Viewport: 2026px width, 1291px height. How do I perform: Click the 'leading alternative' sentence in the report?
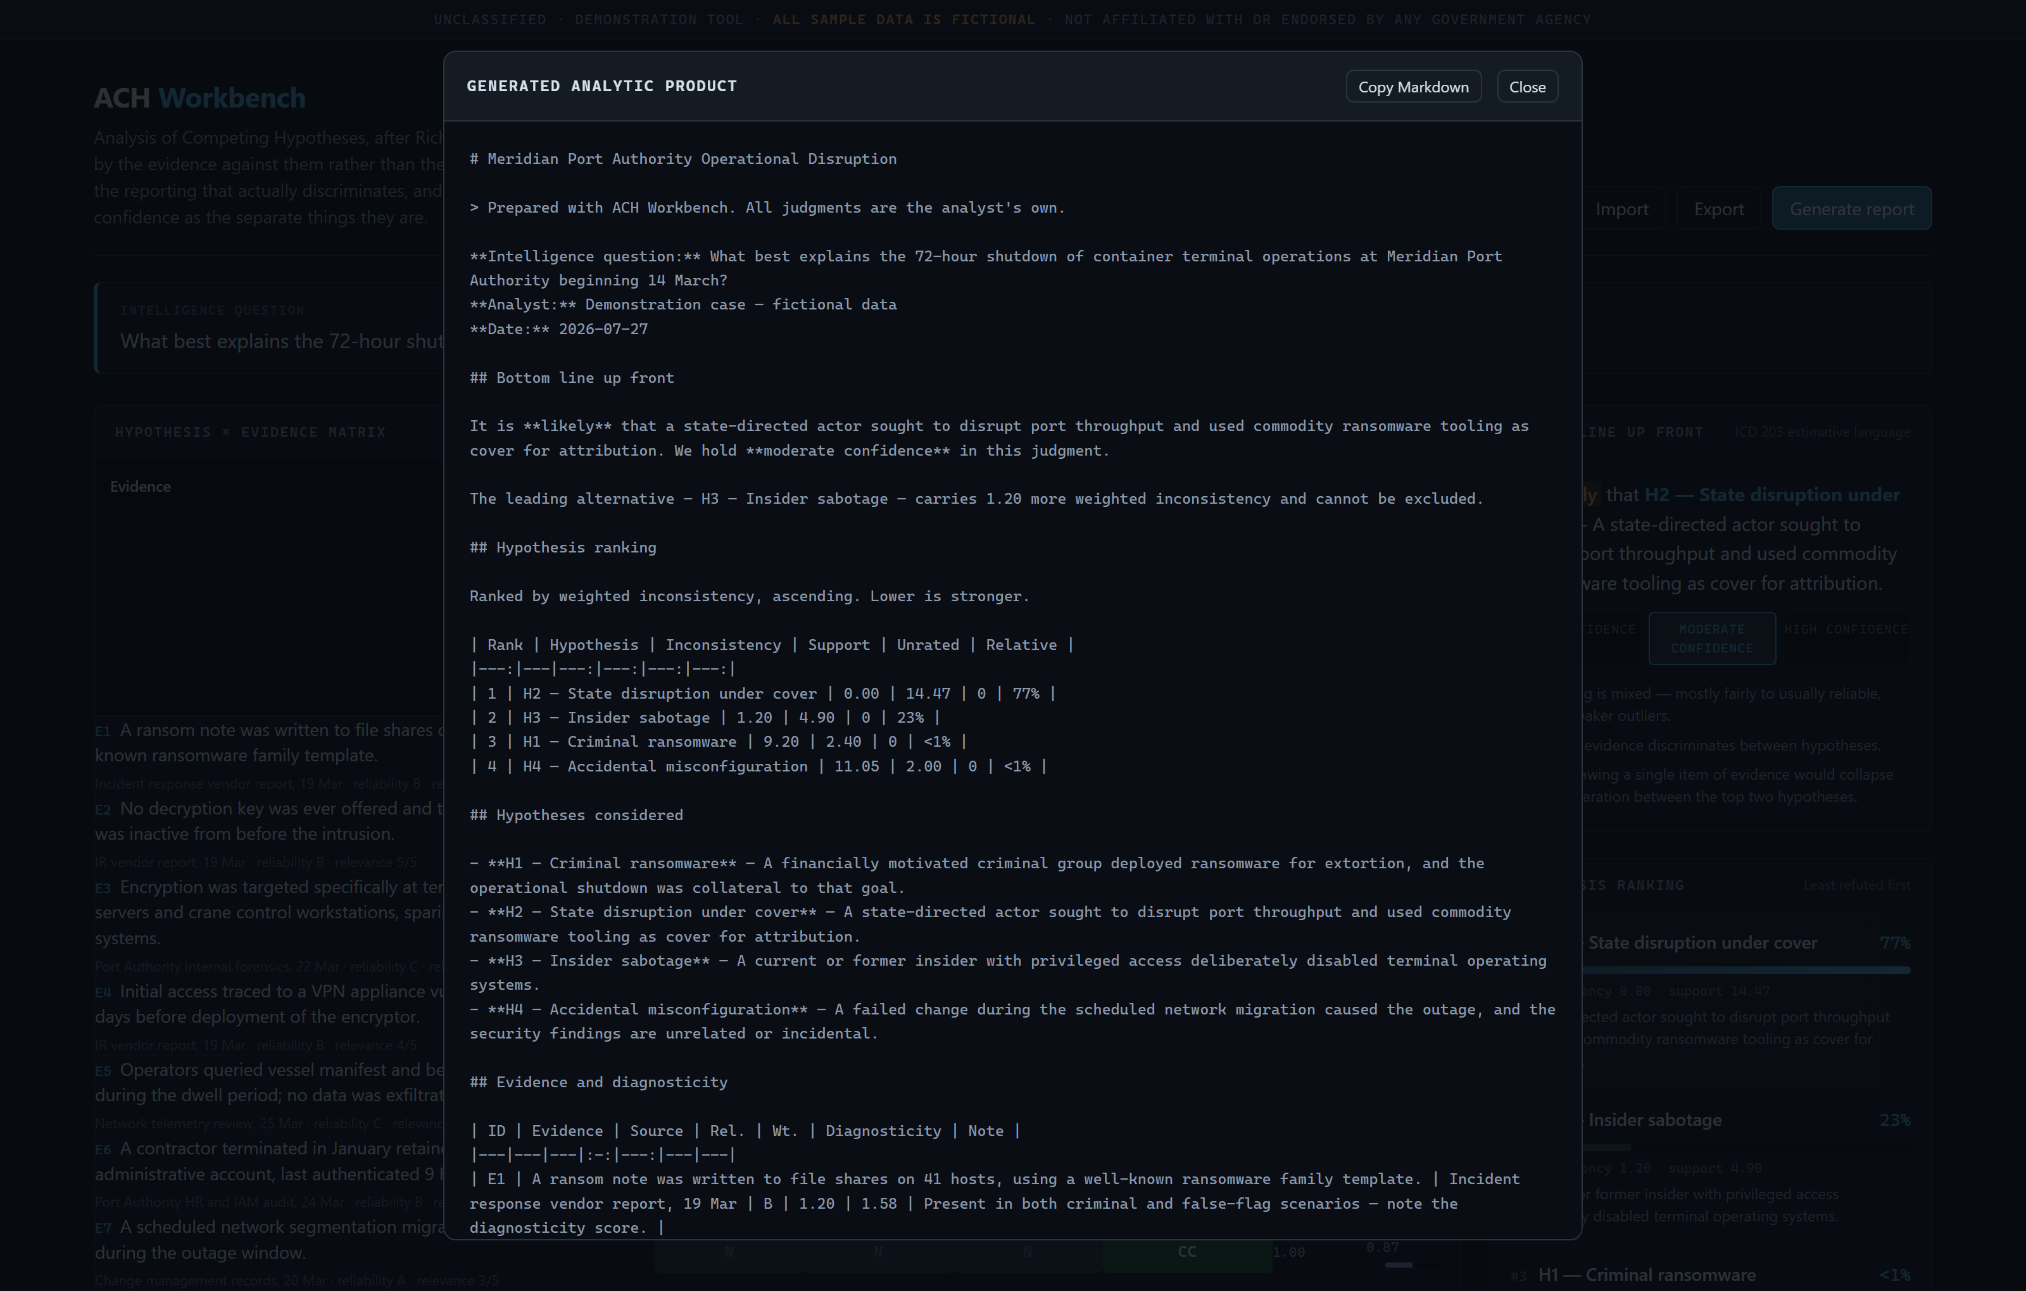tap(976, 499)
